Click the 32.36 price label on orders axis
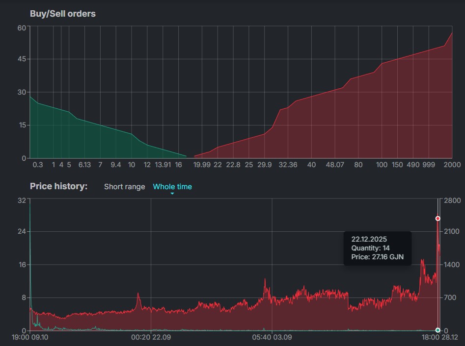The width and height of the screenshot is (465, 346). tap(288, 165)
